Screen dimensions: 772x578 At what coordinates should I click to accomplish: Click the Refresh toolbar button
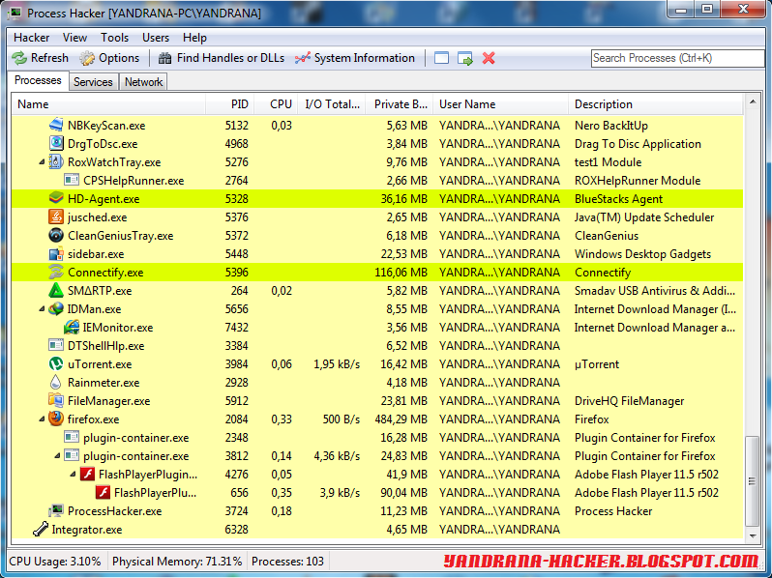(40, 58)
